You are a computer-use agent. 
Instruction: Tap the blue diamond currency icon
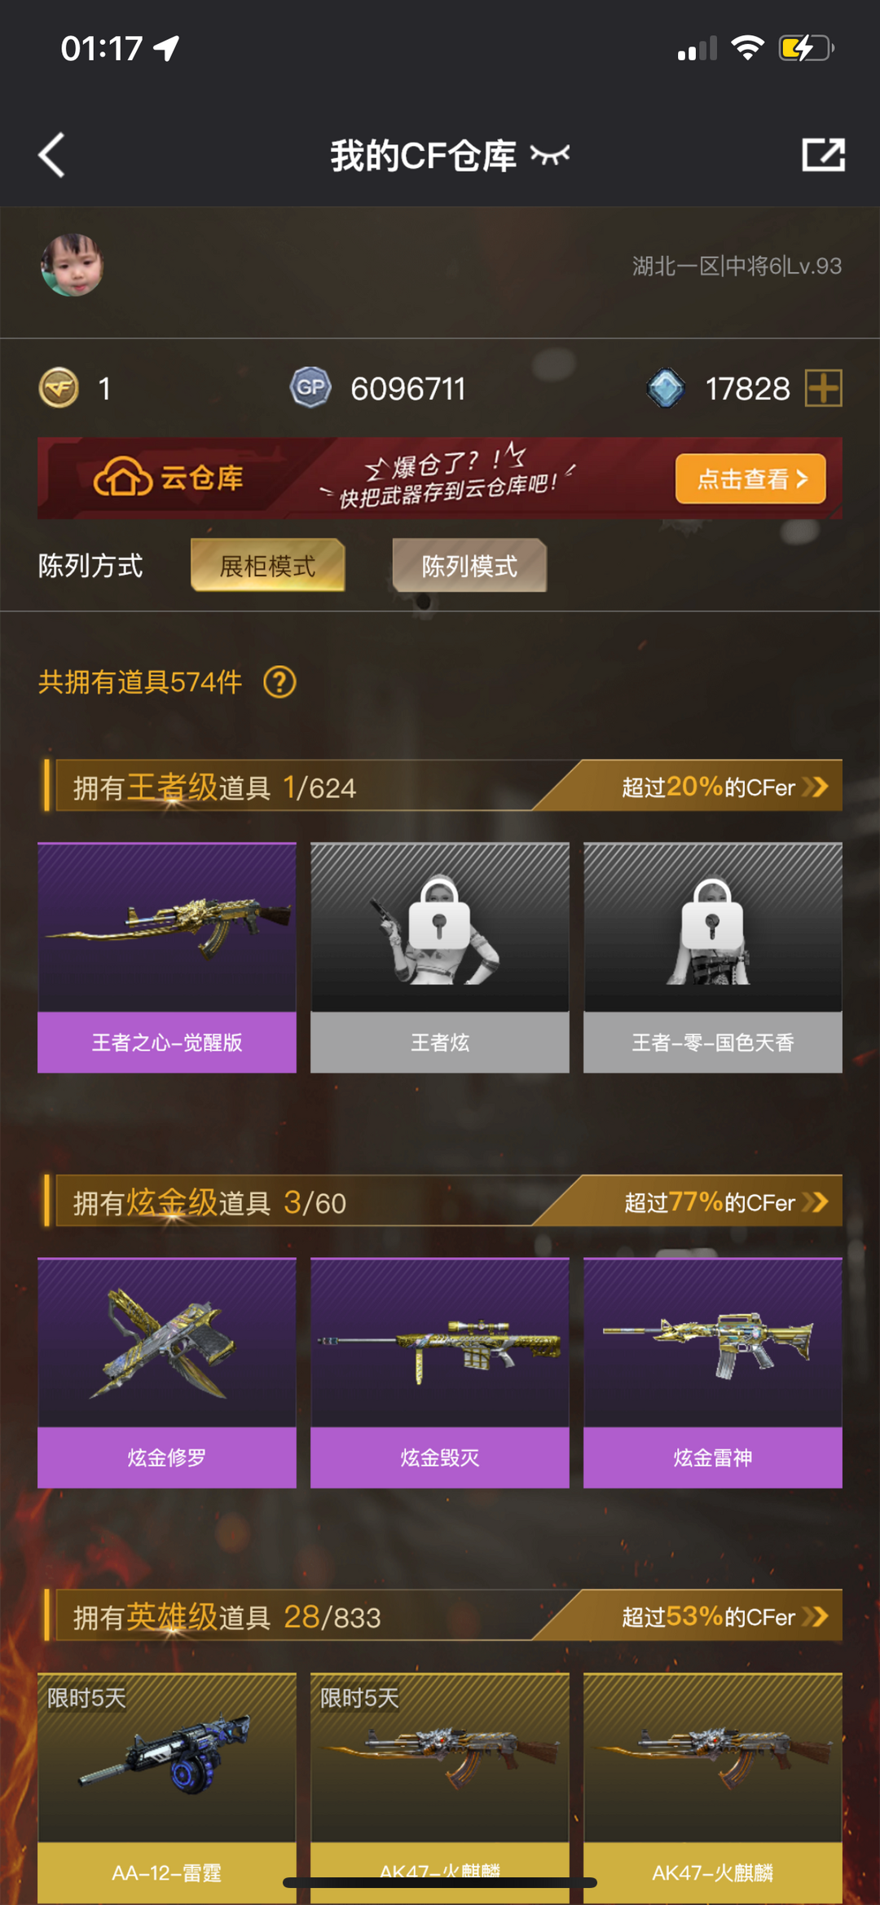click(666, 388)
